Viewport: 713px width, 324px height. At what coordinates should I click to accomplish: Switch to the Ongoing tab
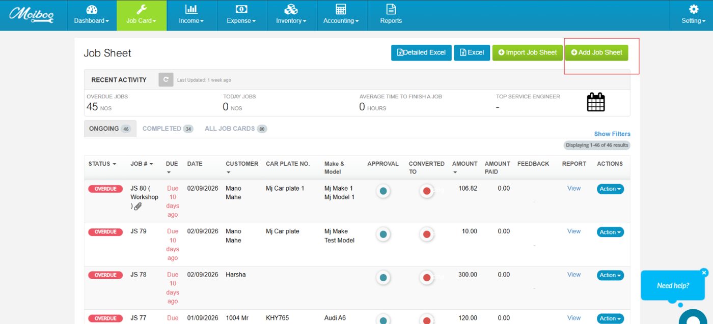(x=110, y=129)
